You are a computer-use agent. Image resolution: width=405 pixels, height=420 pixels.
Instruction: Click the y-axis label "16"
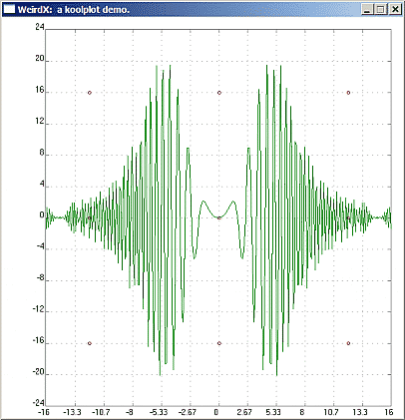[x=40, y=90]
